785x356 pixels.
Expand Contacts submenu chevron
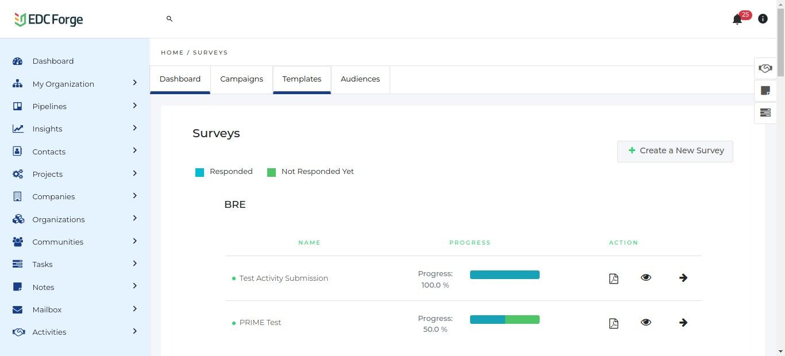coord(135,150)
